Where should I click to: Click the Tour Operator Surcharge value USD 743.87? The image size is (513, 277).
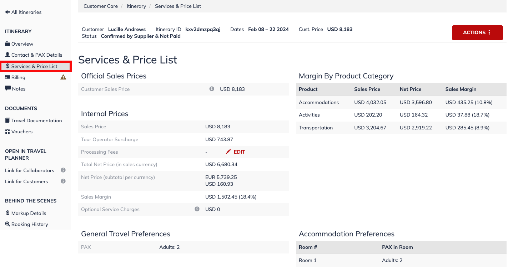(219, 139)
